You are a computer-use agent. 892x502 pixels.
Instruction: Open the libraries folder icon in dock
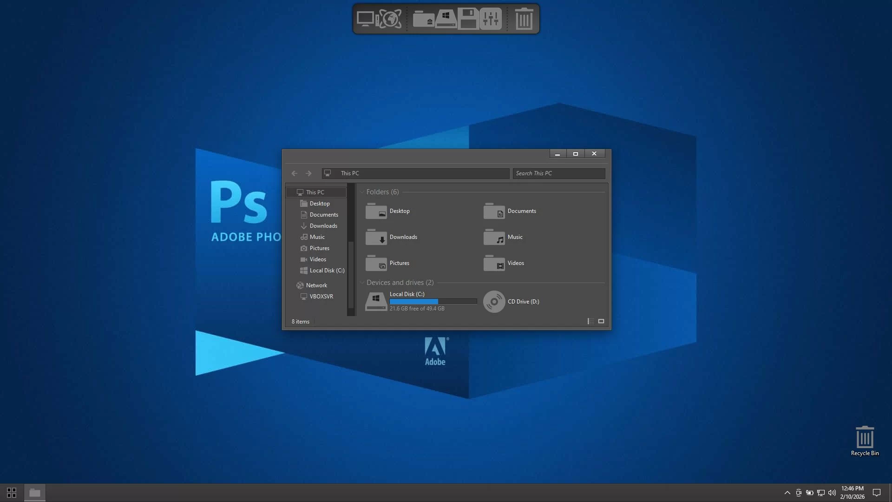[x=423, y=19]
